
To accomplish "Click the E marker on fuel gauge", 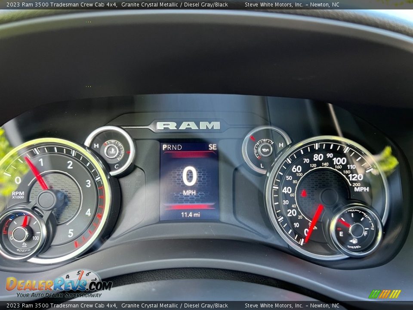I will tap(341, 234).
